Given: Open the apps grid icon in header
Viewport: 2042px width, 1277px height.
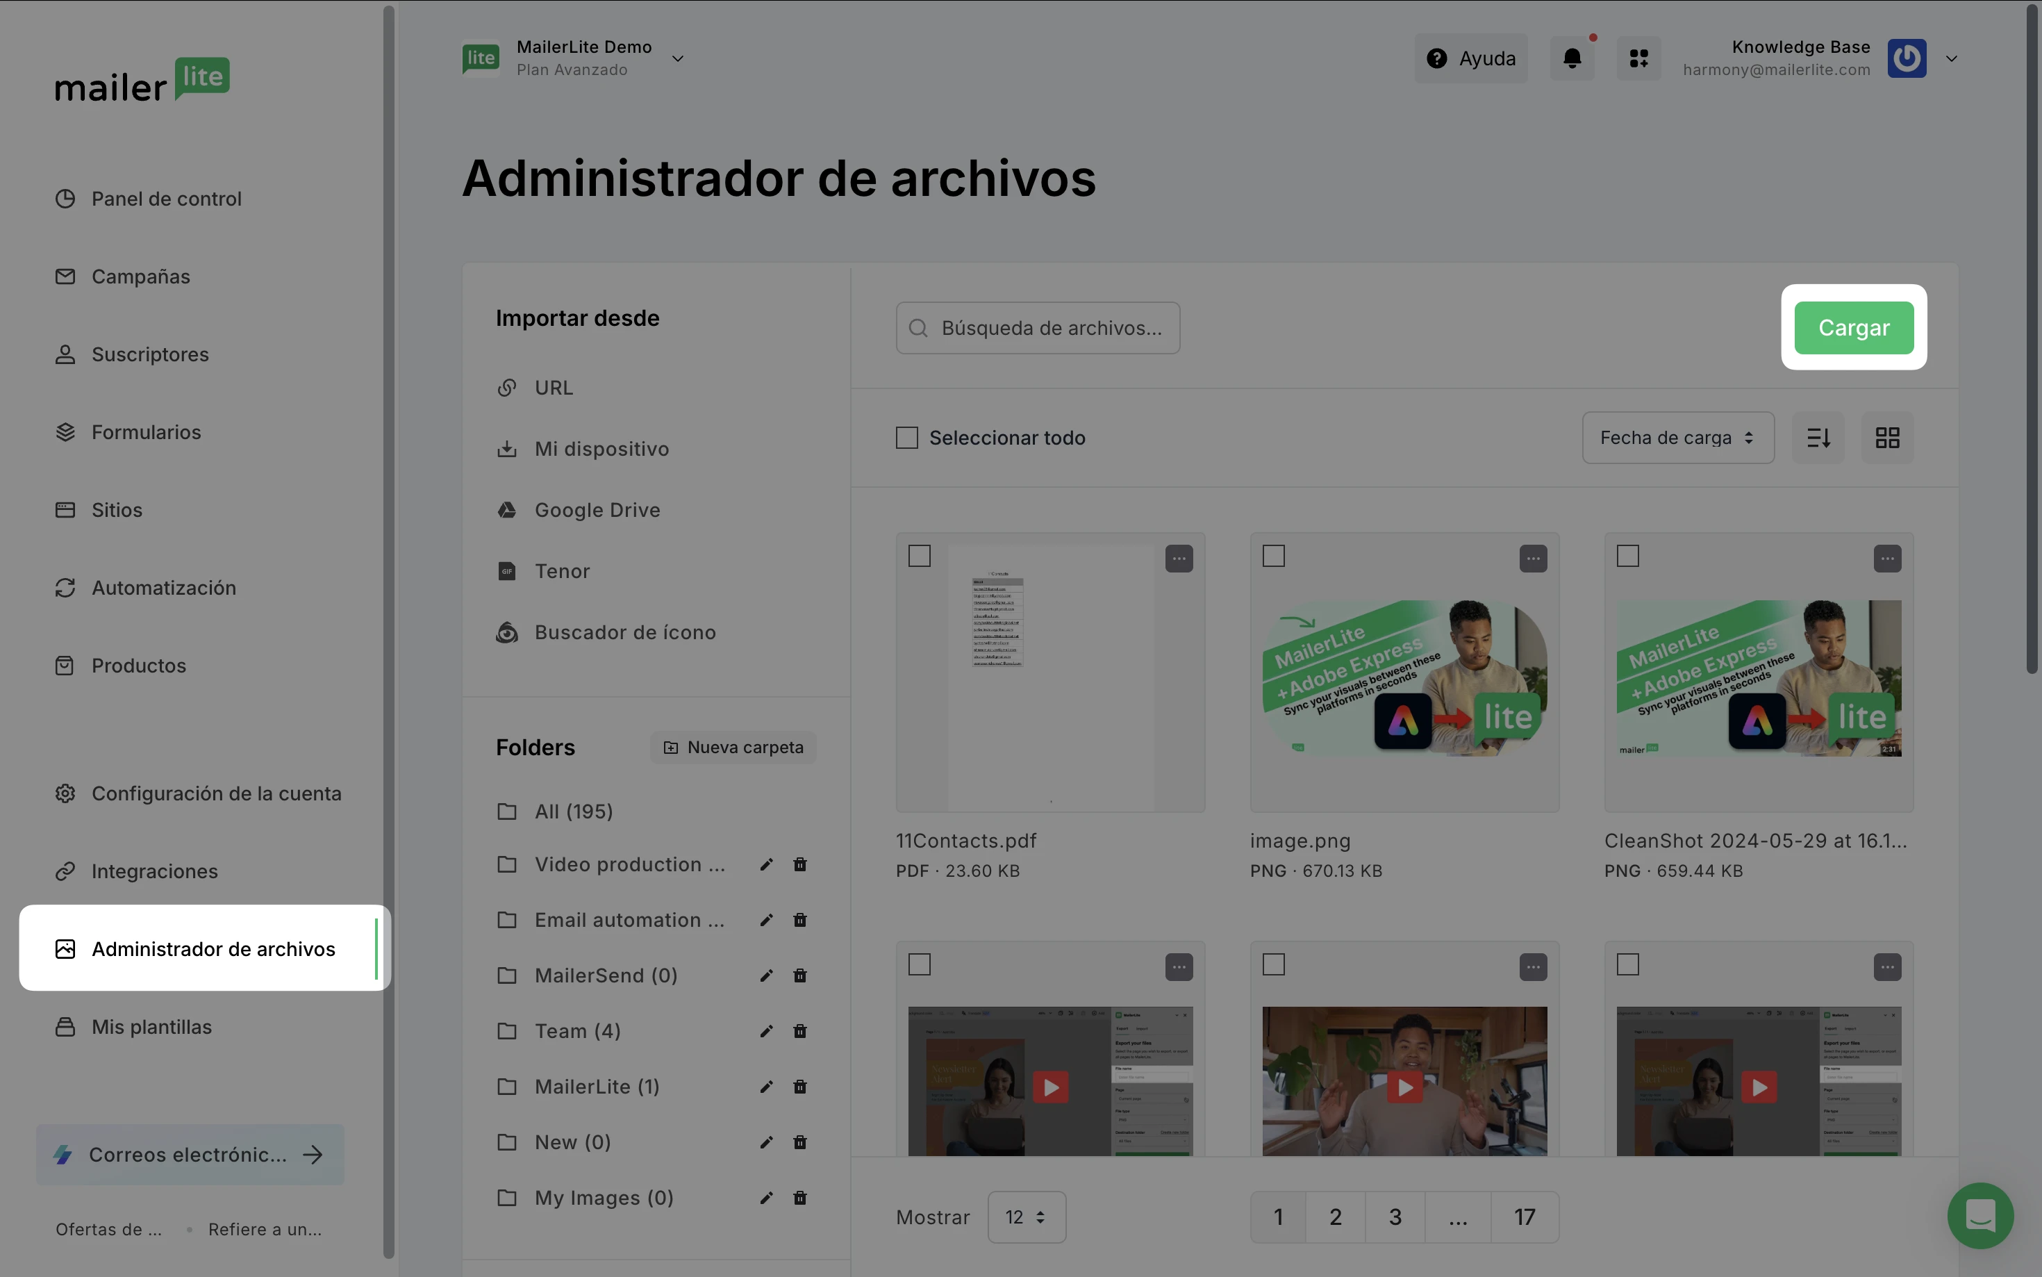Looking at the screenshot, I should (x=1638, y=58).
